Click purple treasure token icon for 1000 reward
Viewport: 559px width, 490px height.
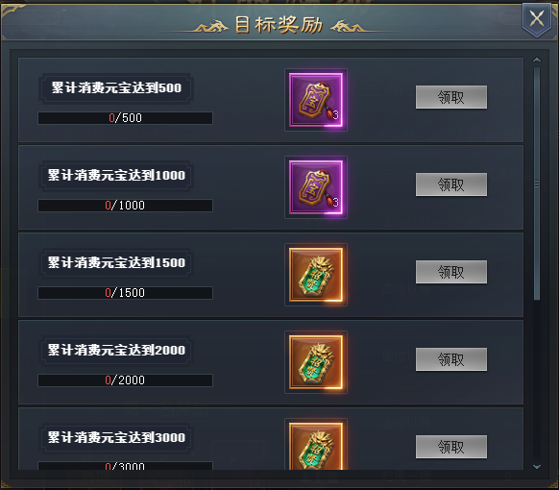(316, 187)
